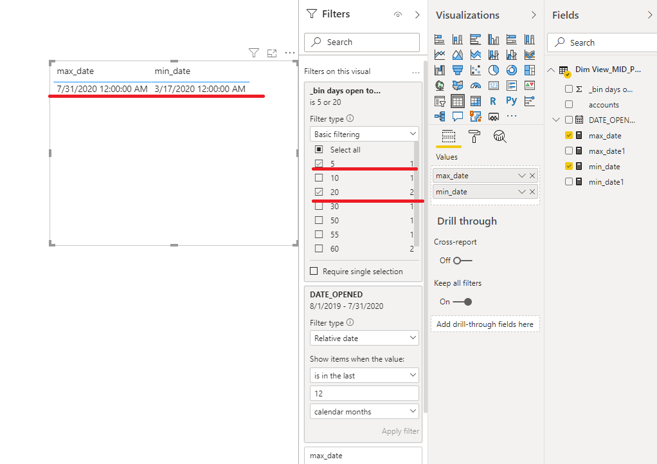Image resolution: width=657 pixels, height=464 pixels.
Task: Select the decomposition tree visual
Action: 440,116
